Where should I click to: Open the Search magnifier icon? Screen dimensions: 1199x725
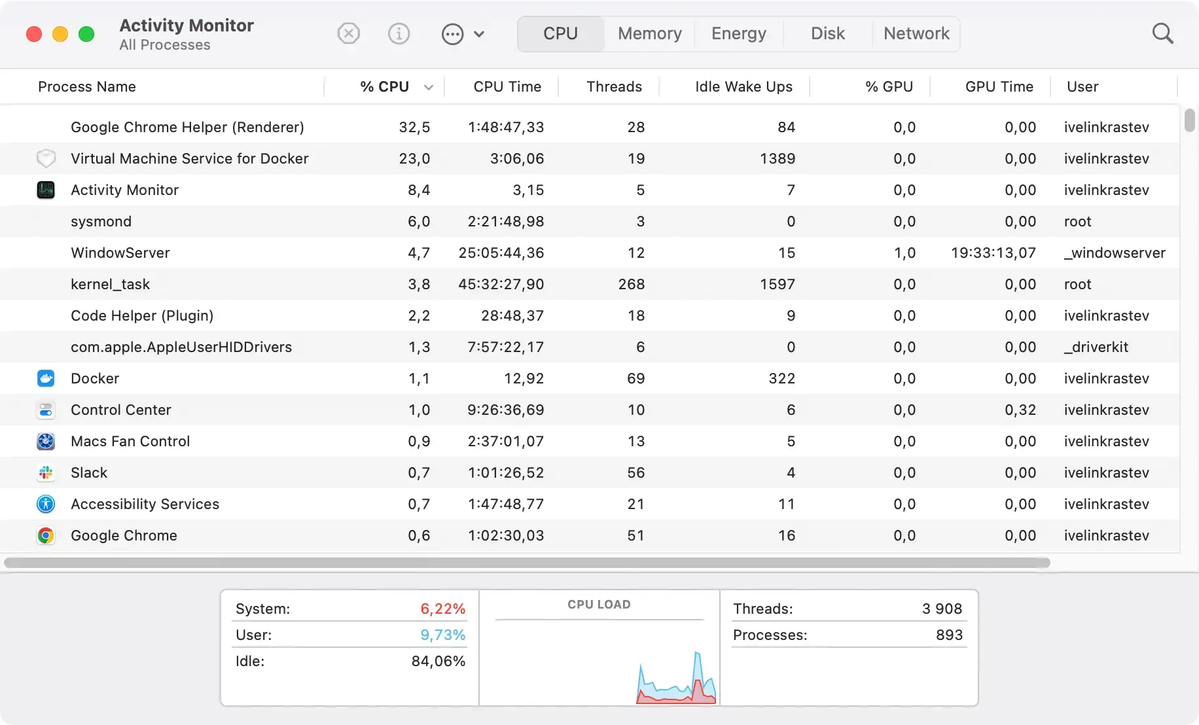point(1162,33)
